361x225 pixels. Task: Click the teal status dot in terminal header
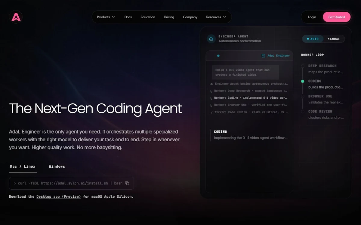(x=218, y=55)
